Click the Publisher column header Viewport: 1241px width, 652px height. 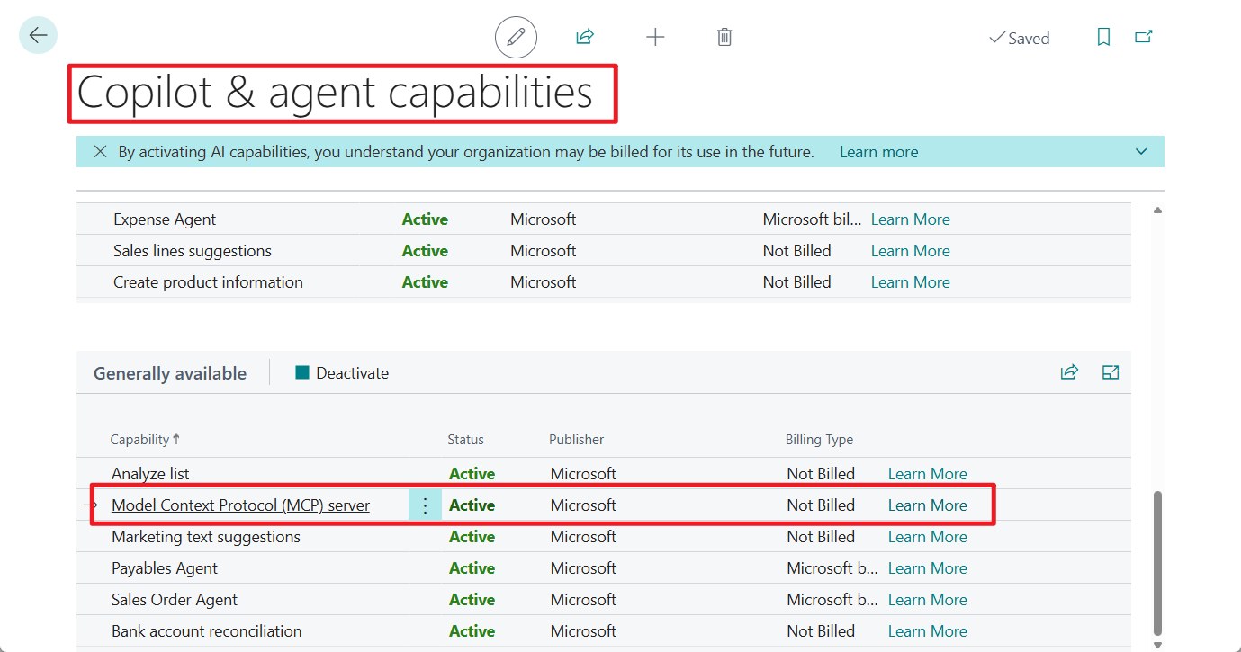[576, 440]
